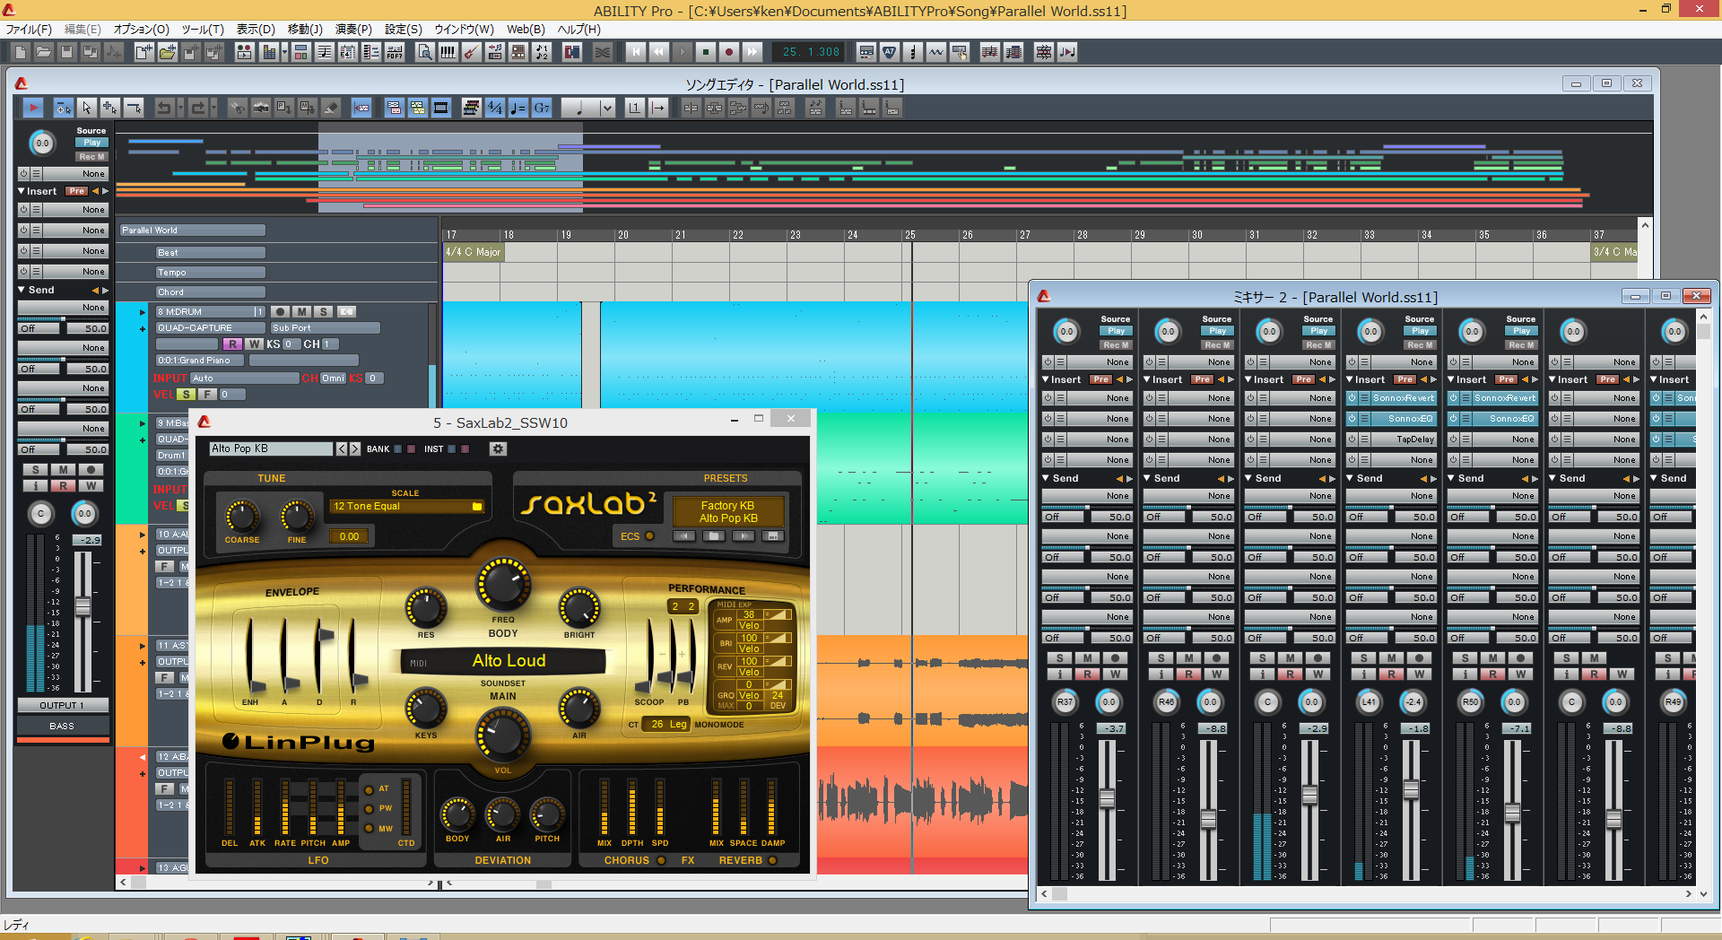Select the eraser tool in Song Editor toolbar

coord(331,108)
